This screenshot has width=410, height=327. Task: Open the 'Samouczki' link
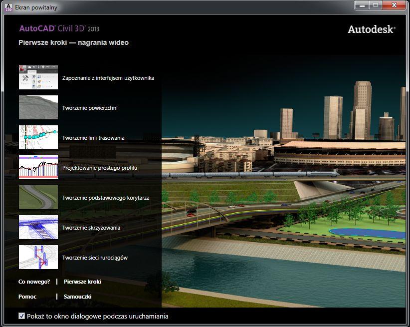[78, 297]
